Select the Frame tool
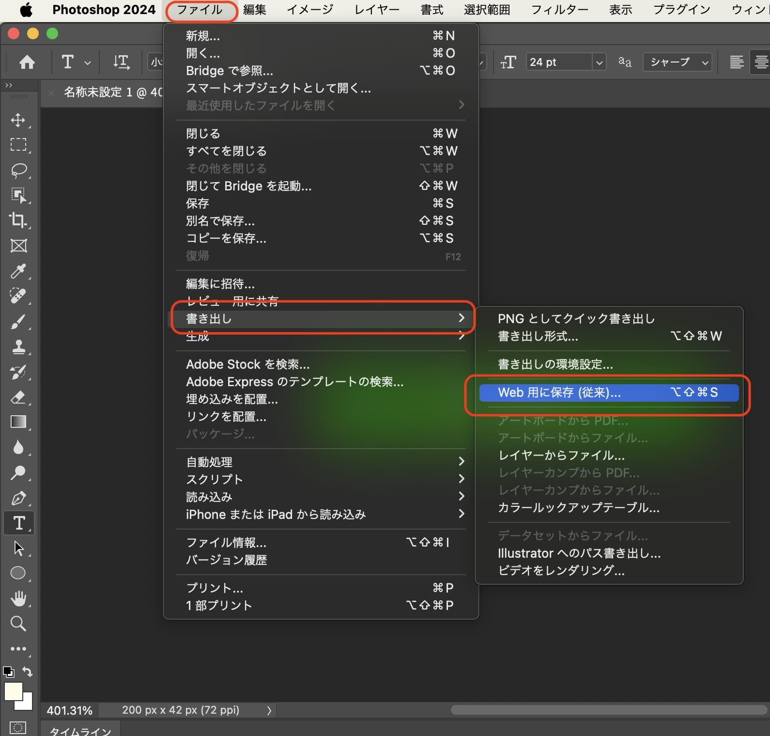 [x=18, y=246]
